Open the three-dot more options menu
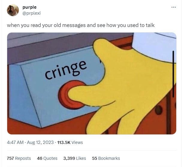184x167 pixels. [174, 7]
